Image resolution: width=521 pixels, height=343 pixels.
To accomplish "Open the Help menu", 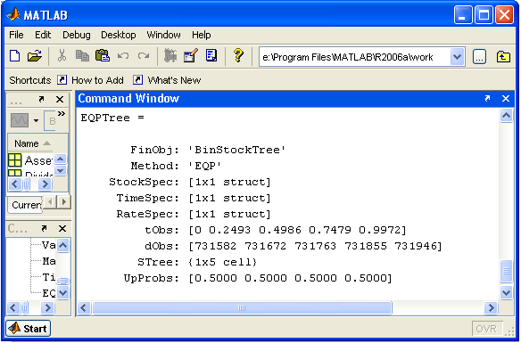I will click(201, 35).
